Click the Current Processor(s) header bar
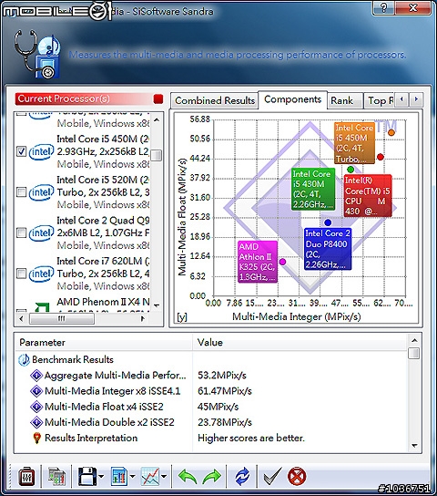Screen dimensions: 437x496 pos(89,99)
